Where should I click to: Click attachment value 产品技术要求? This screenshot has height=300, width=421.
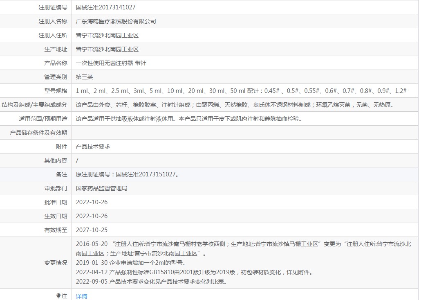tap(93, 147)
